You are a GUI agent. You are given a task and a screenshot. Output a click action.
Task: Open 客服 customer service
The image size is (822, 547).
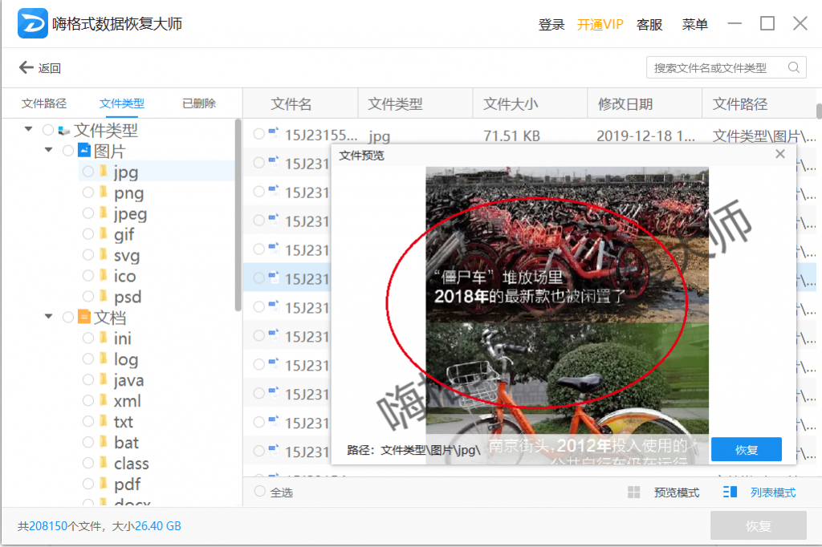pos(649,24)
